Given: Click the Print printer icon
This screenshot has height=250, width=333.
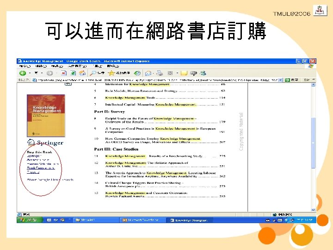Looking at the screenshot, I should [x=160, y=73].
